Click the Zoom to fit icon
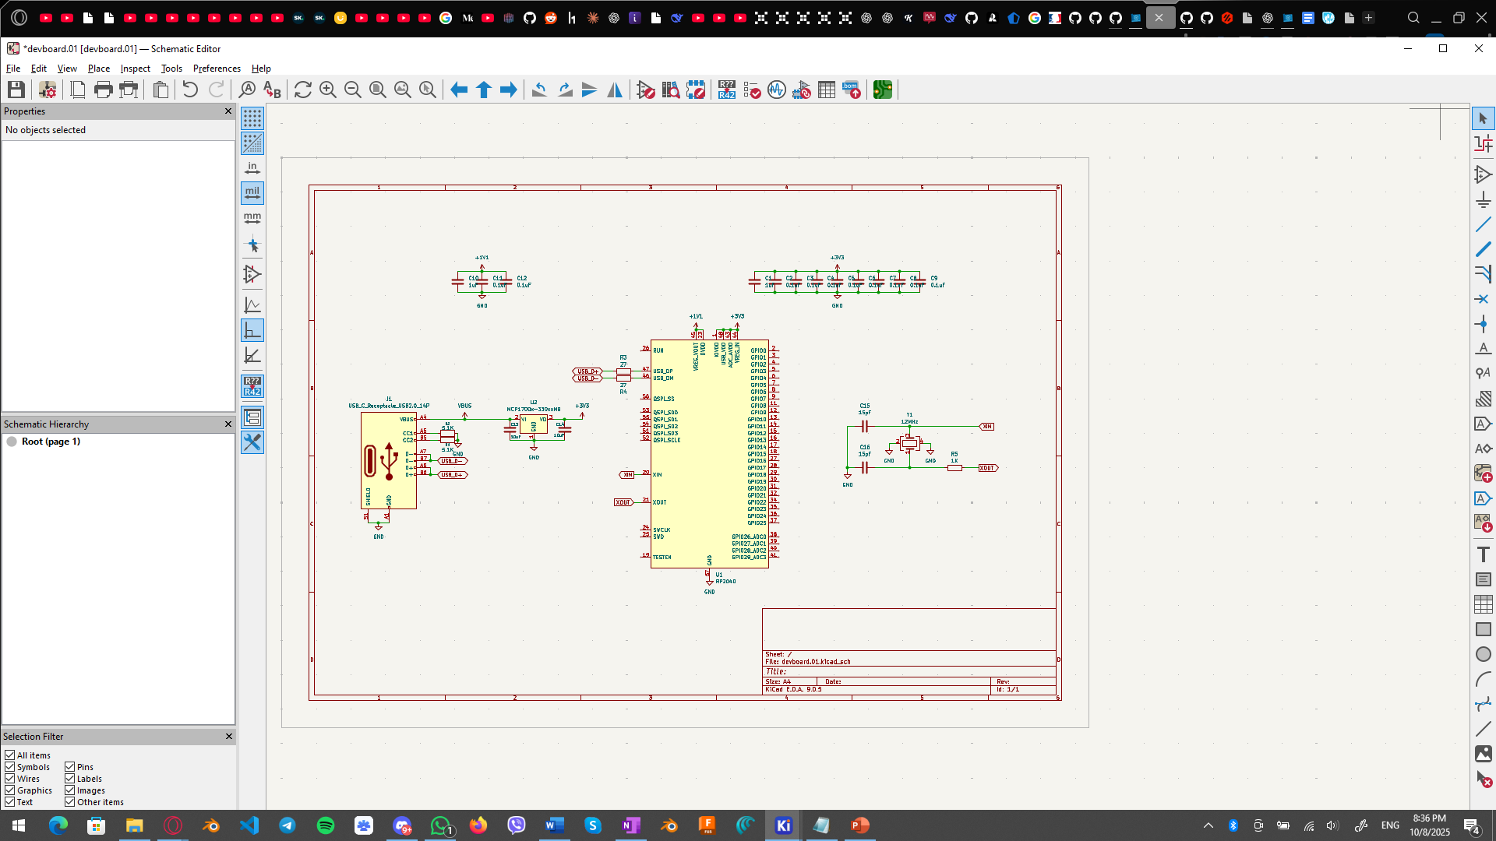Image resolution: width=1496 pixels, height=841 pixels. click(378, 90)
